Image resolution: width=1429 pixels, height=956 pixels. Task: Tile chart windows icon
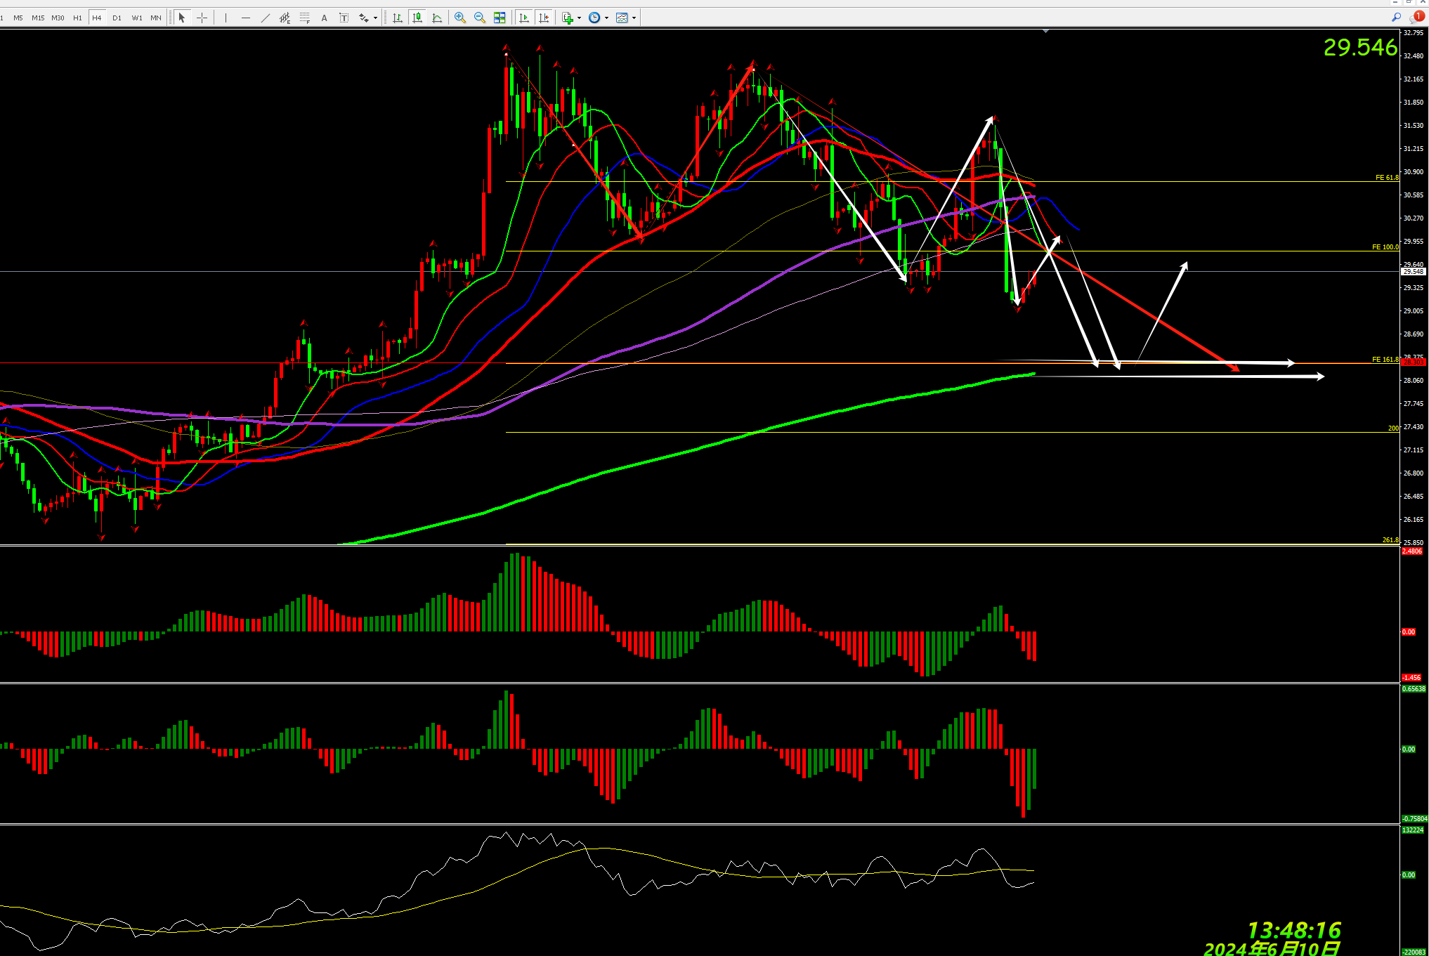(500, 18)
